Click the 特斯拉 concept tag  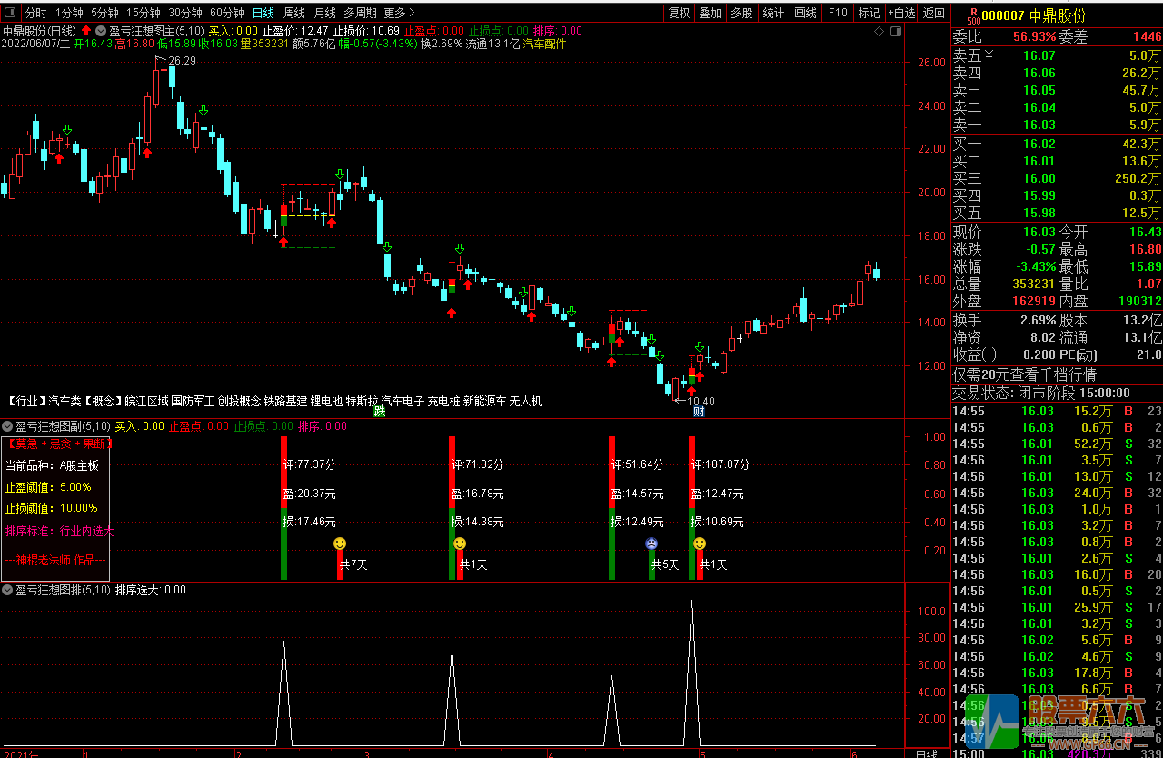point(363,401)
